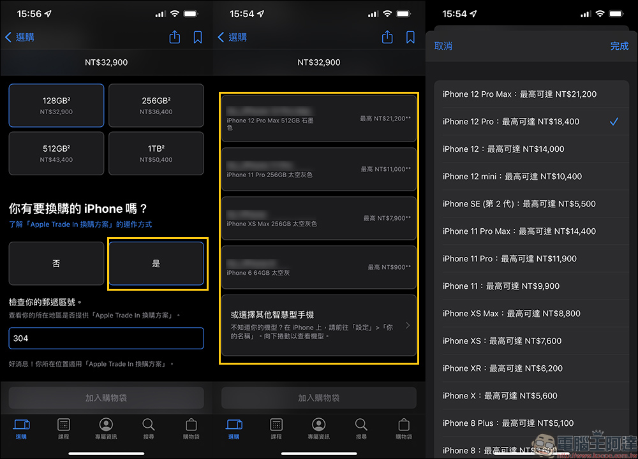Image resolution: width=638 pixels, height=459 pixels.
Task: Choose iPhone 12 NT$14,000 in list
Action: pos(531,149)
